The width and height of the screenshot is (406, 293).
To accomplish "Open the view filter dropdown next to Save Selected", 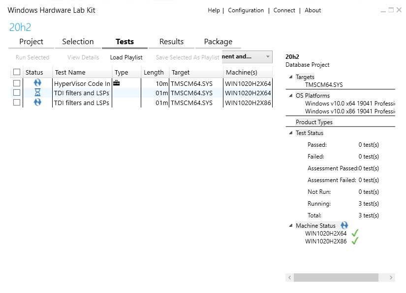I will (247, 56).
